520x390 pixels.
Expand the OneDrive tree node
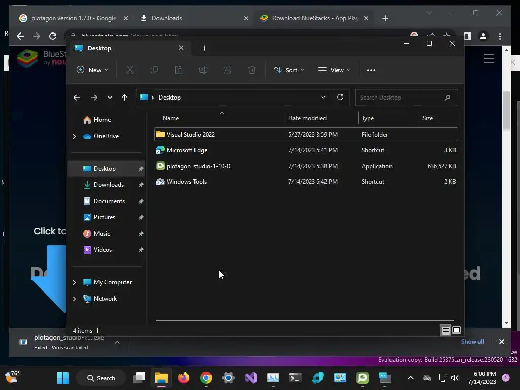[x=74, y=136]
